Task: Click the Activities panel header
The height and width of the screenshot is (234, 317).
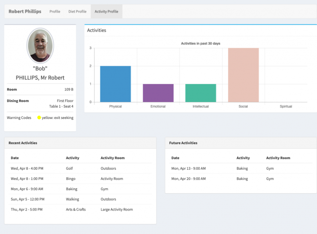Action: pos(96,30)
